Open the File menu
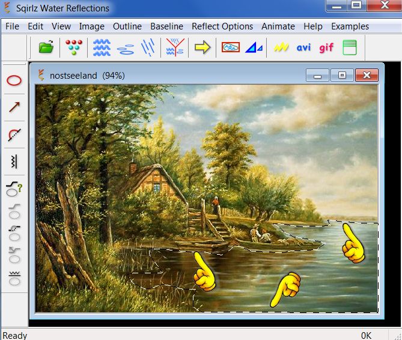This screenshot has height=340, width=402. (x=12, y=26)
